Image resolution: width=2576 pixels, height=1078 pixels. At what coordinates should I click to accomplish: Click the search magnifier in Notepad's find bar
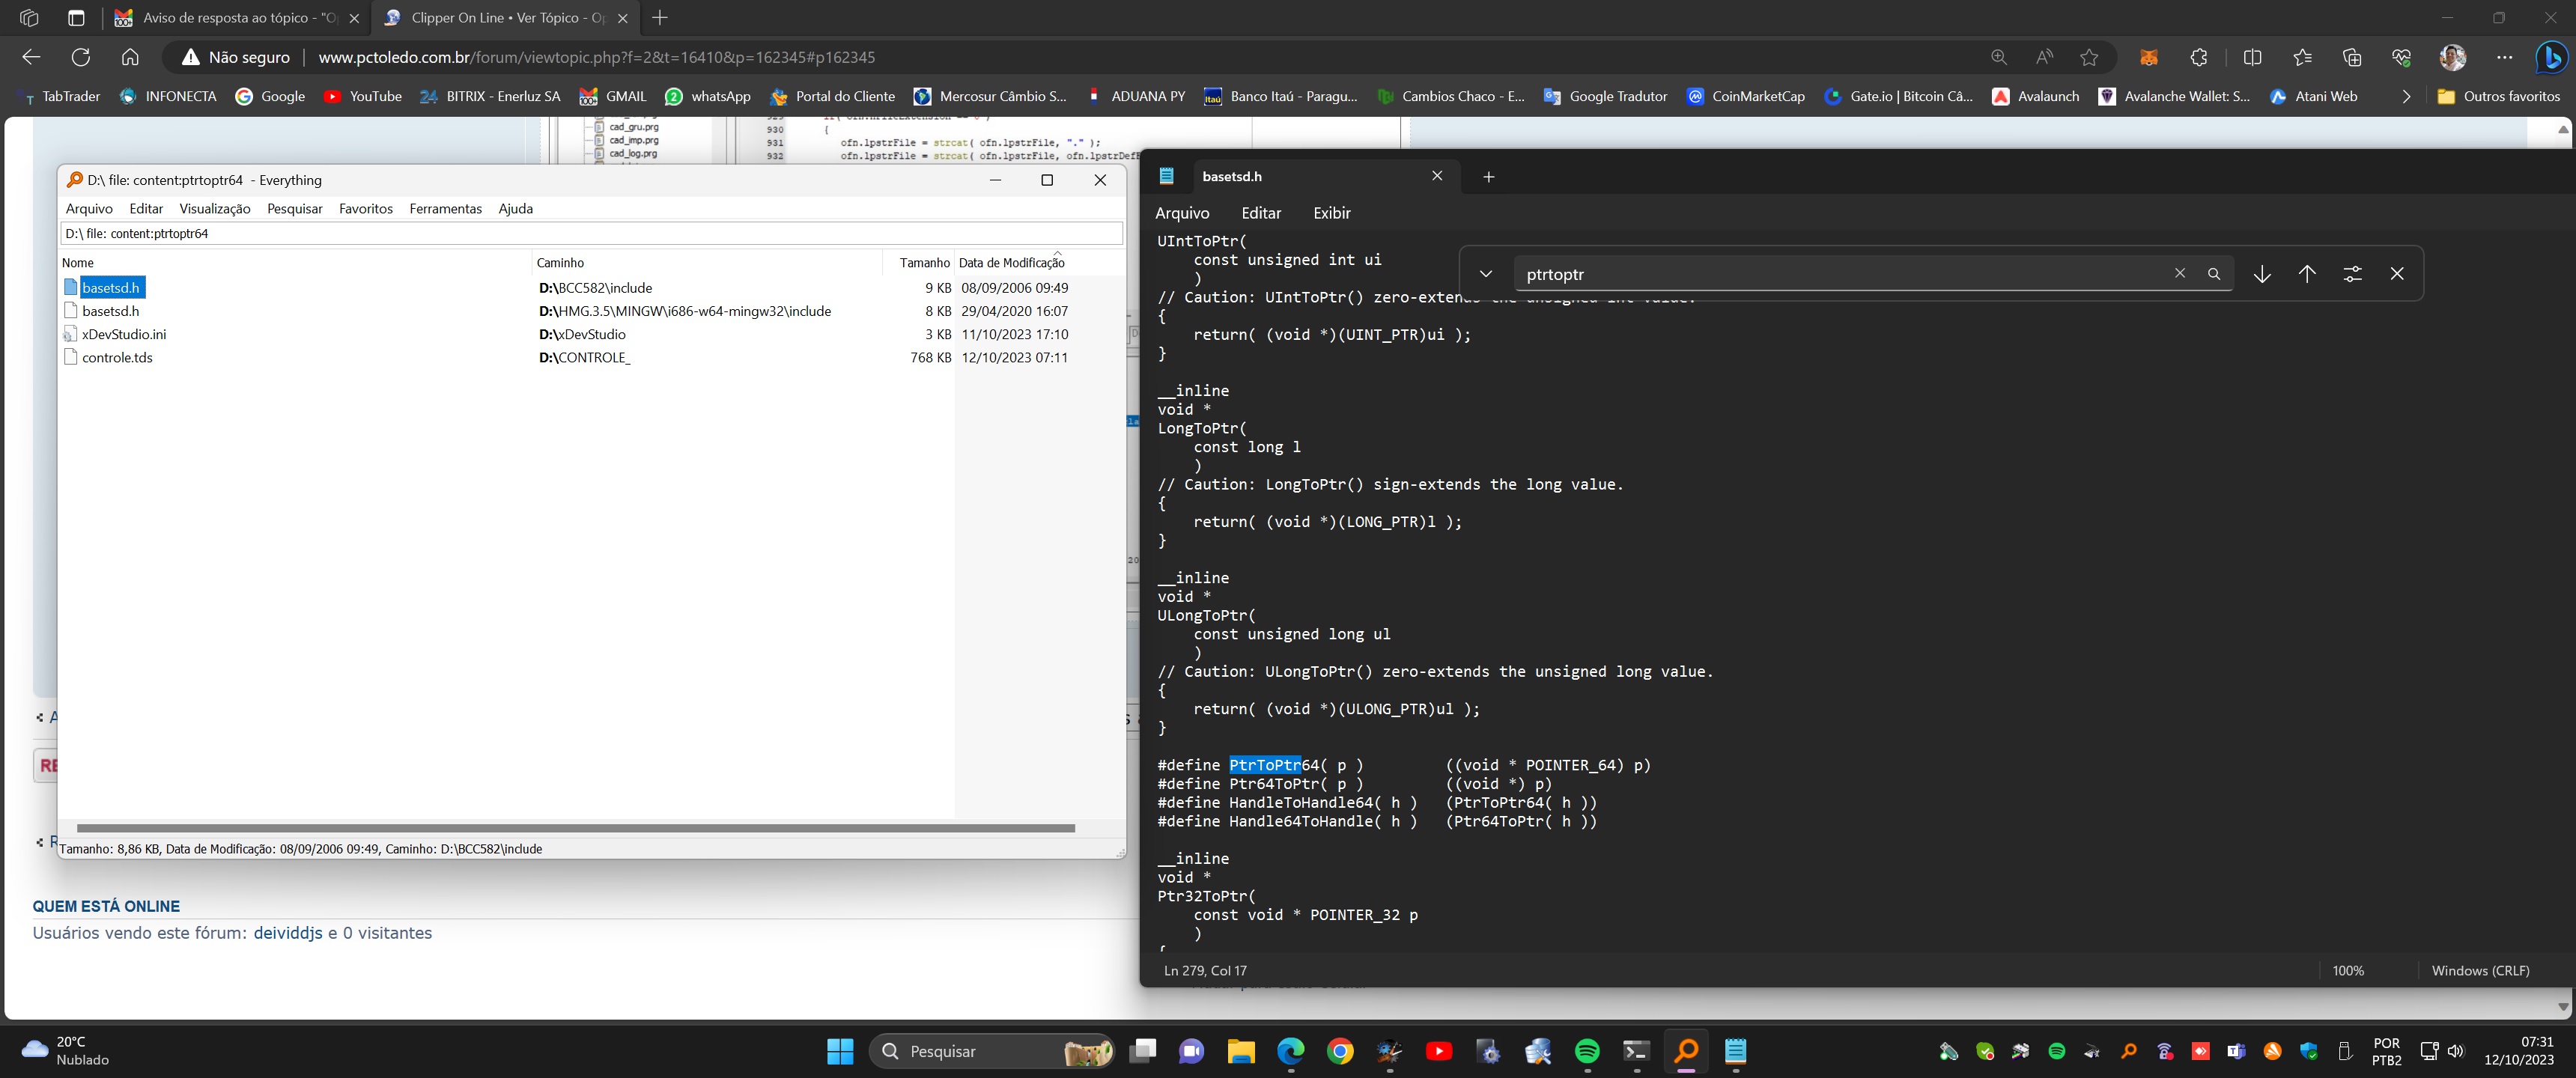2214,274
